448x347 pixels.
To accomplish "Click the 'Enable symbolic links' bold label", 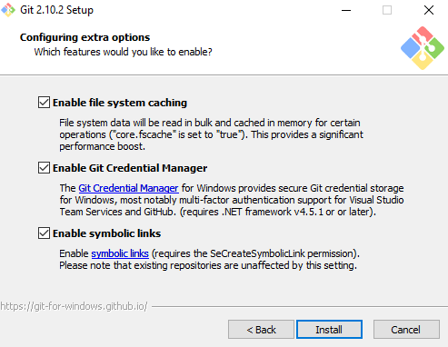I will click(106, 233).
